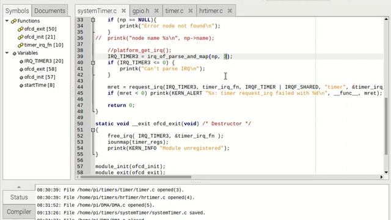Screen dimensions: 391x220
Task: Collapse the Variables tree node
Action: coord(7,53)
